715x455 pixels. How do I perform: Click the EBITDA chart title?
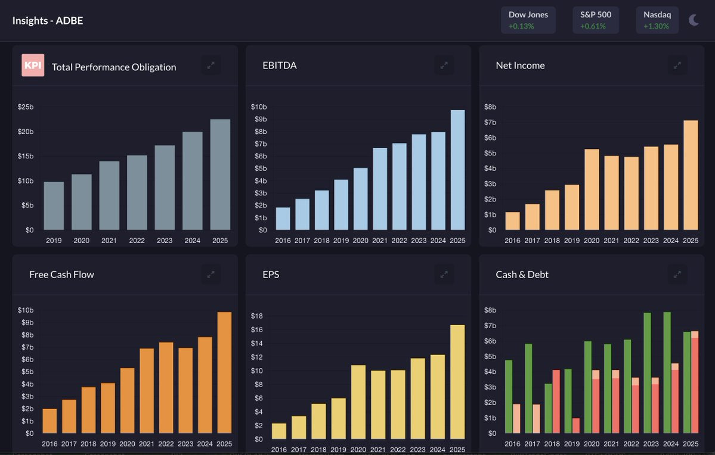coord(280,66)
